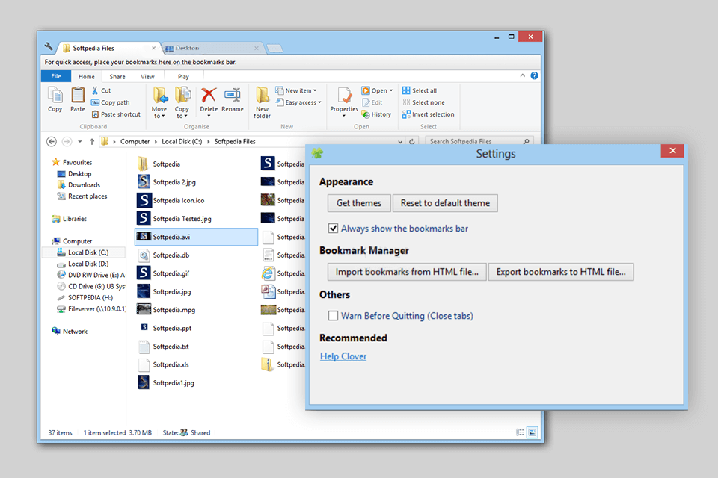Switch to large icons view in status bar

pos(532,432)
